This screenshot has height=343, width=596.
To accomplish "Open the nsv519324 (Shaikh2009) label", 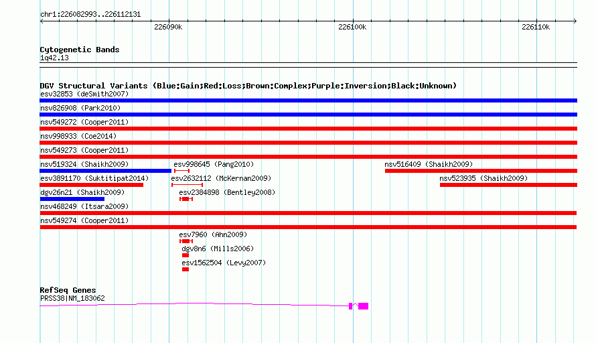I will pyautogui.click(x=84, y=164).
